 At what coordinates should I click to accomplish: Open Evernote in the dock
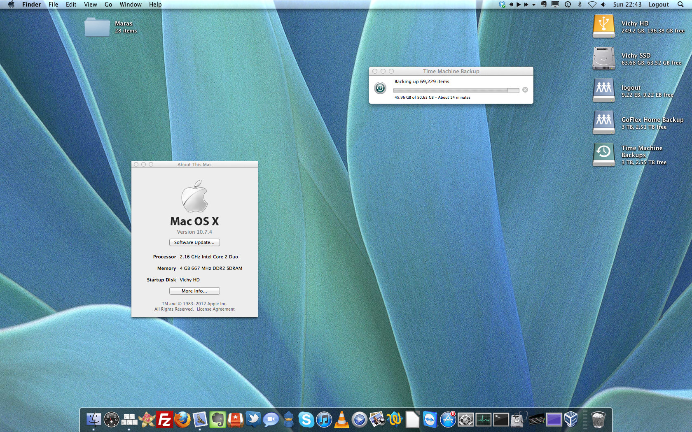coord(217,420)
